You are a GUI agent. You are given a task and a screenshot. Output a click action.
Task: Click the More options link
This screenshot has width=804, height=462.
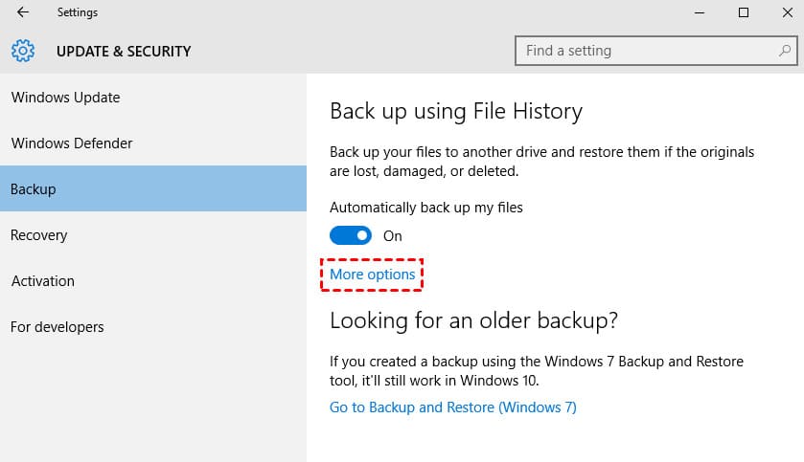373,275
